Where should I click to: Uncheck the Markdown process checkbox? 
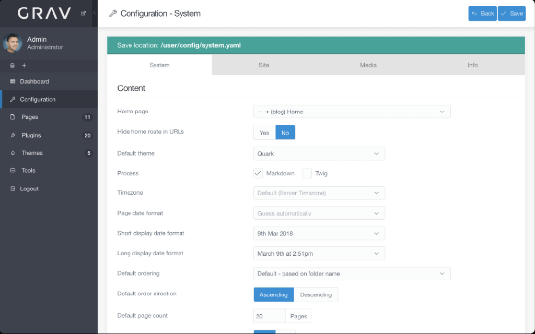tap(258, 173)
